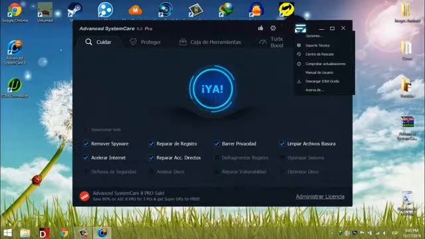
Task: Switch to the Cuidar tab
Action: tap(98, 42)
